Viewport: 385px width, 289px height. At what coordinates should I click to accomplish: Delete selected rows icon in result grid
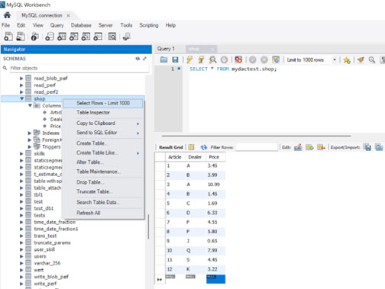click(321, 147)
